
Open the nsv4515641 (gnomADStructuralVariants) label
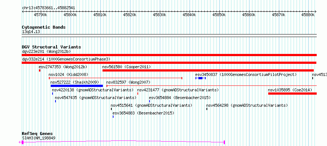click(x=152, y=105)
